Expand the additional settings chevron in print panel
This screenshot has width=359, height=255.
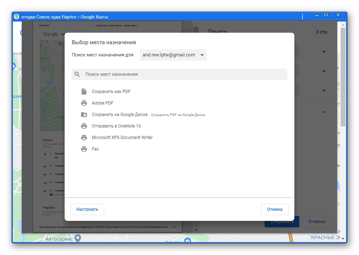coord(324,112)
